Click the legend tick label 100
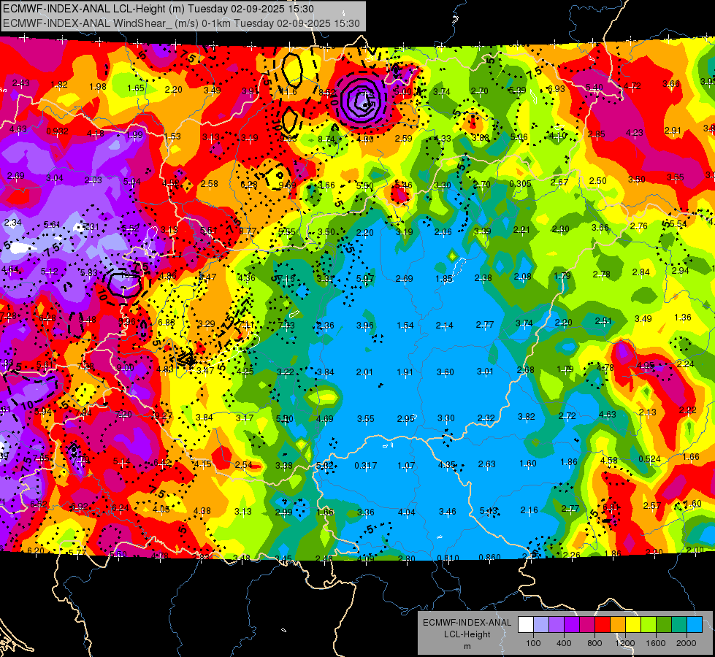 point(533,643)
